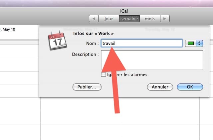Cancel with the Annuler button
Image resolution: width=213 pixels, height=140 pixels.
(x=160, y=87)
